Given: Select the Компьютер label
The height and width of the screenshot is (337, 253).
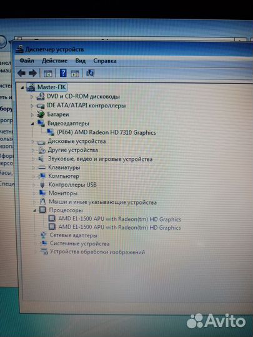Looking at the screenshot, I should [x=64, y=176].
